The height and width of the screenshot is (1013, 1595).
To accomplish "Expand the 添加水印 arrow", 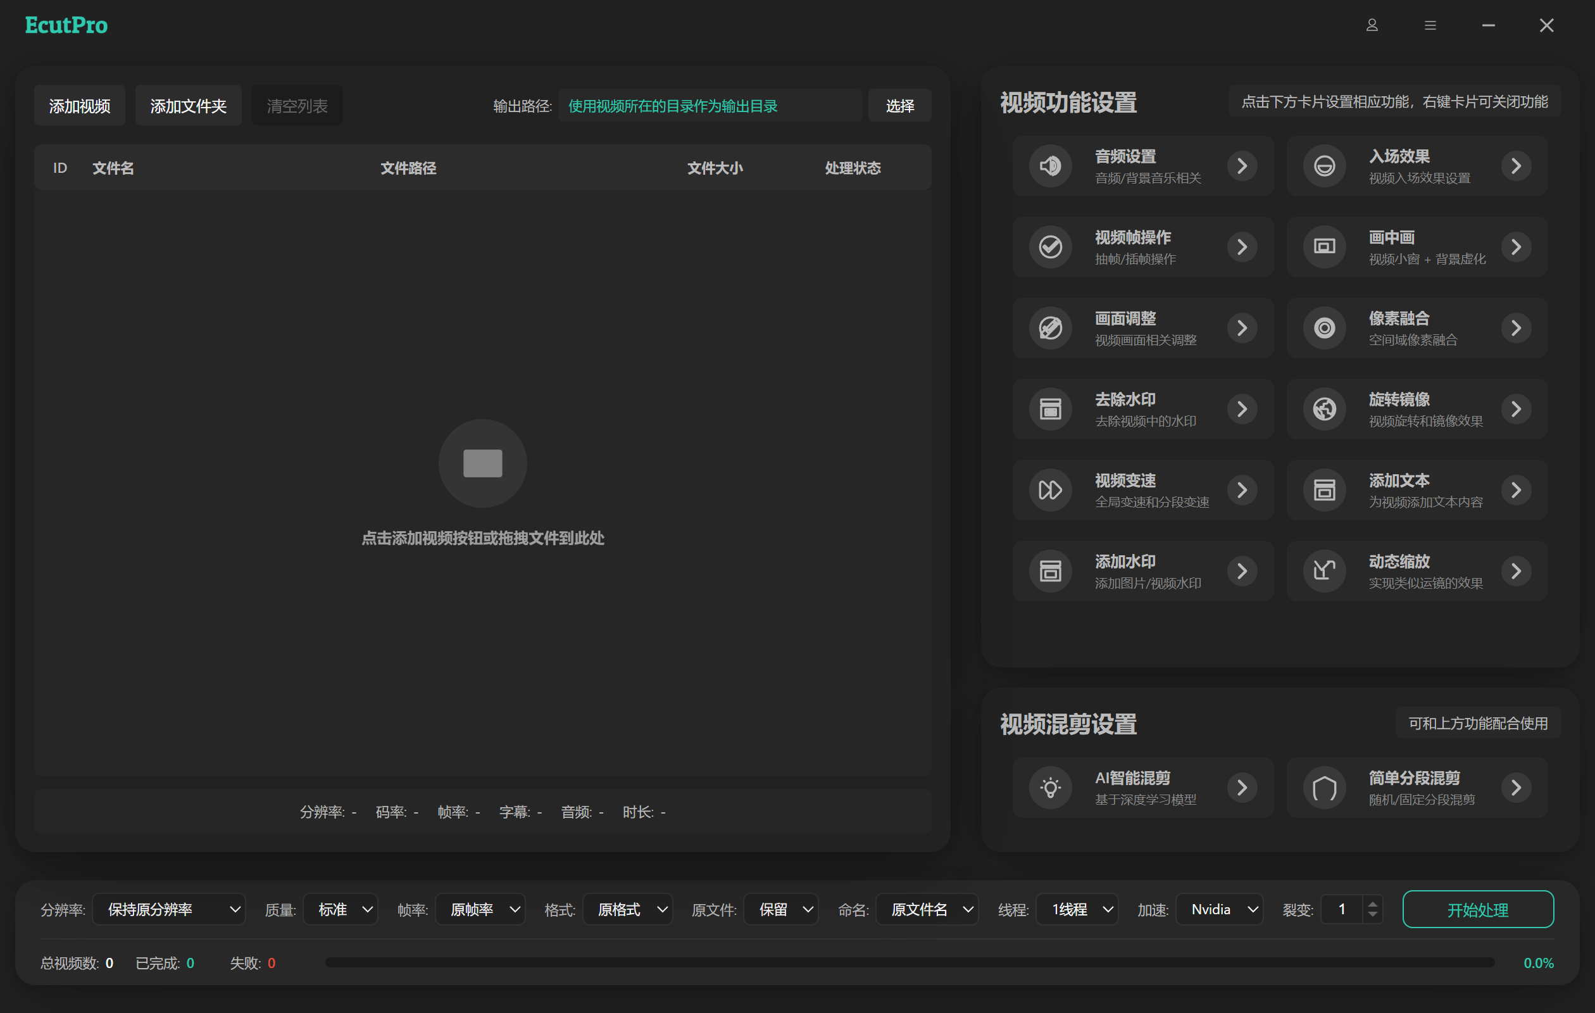I will (1242, 571).
